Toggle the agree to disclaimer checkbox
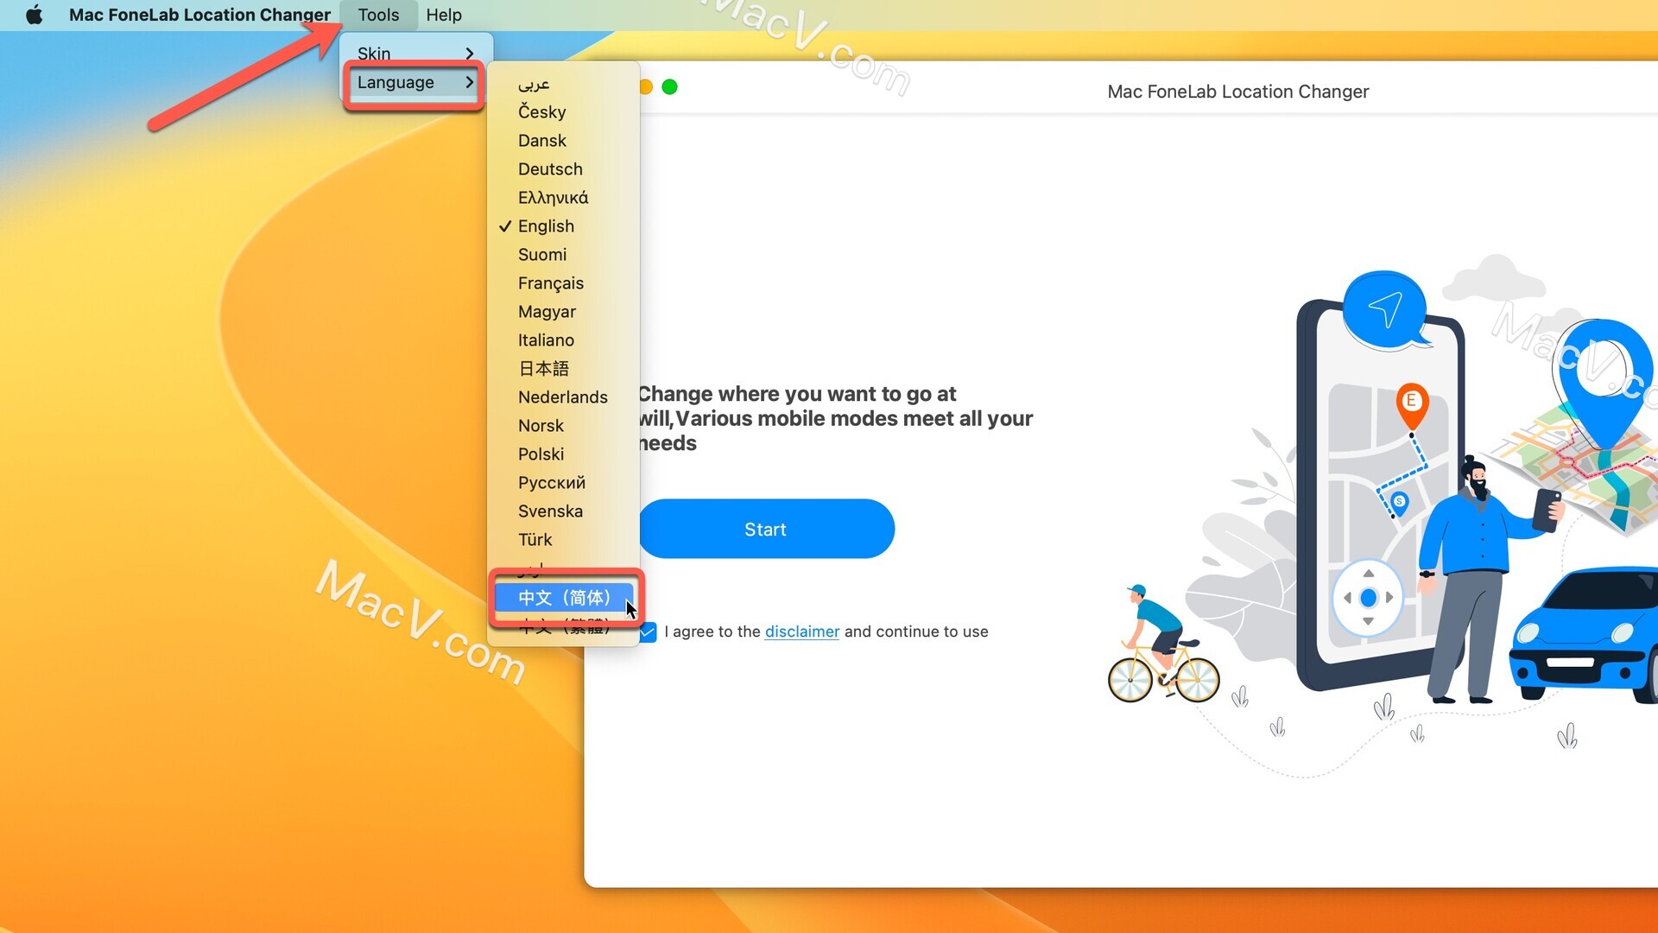Image resolution: width=1658 pixels, height=933 pixels. tap(648, 632)
